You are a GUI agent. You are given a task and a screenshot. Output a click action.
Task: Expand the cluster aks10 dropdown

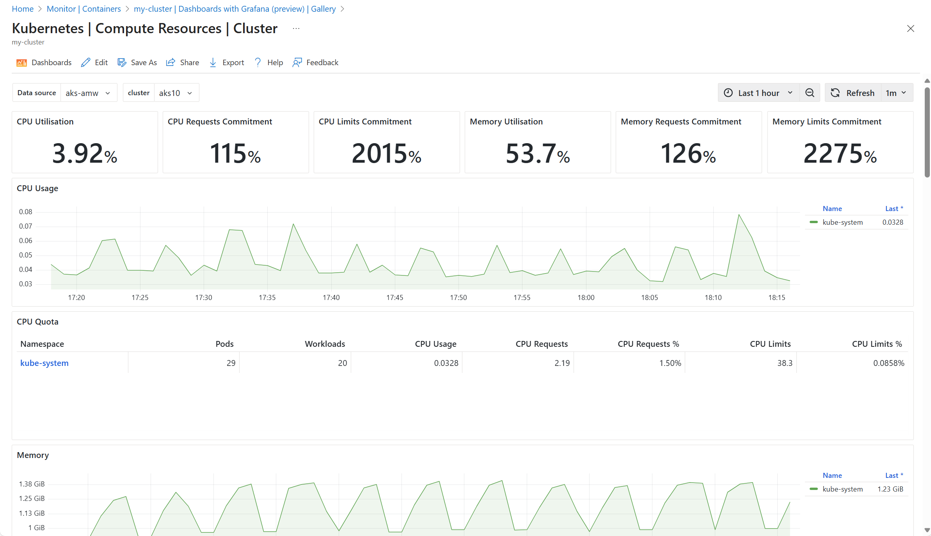(x=176, y=93)
